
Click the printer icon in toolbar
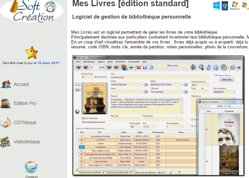[233, 68]
